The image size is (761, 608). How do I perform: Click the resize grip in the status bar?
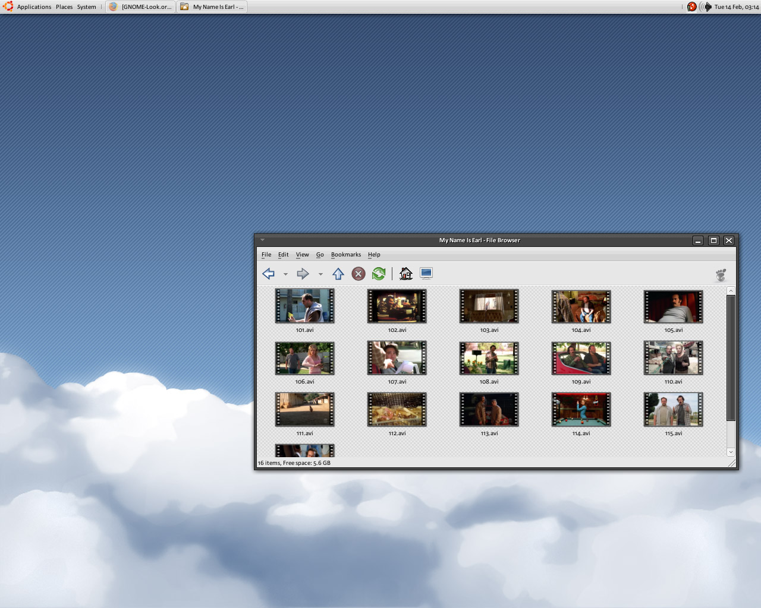point(732,463)
